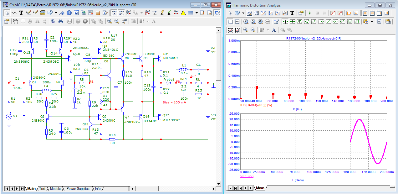Open the Power Supplies tab

(78, 189)
